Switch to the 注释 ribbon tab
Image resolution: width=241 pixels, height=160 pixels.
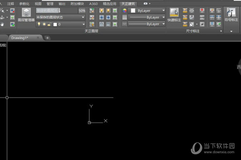10,4
